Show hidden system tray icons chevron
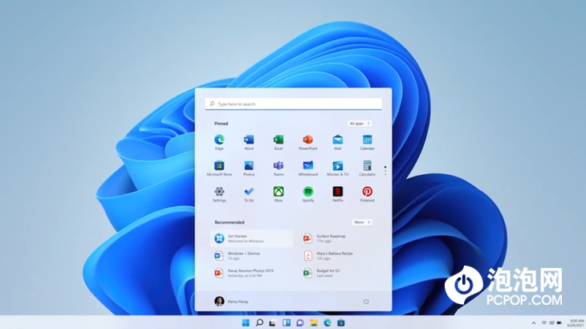The width and height of the screenshot is (586, 329). tap(532, 323)
